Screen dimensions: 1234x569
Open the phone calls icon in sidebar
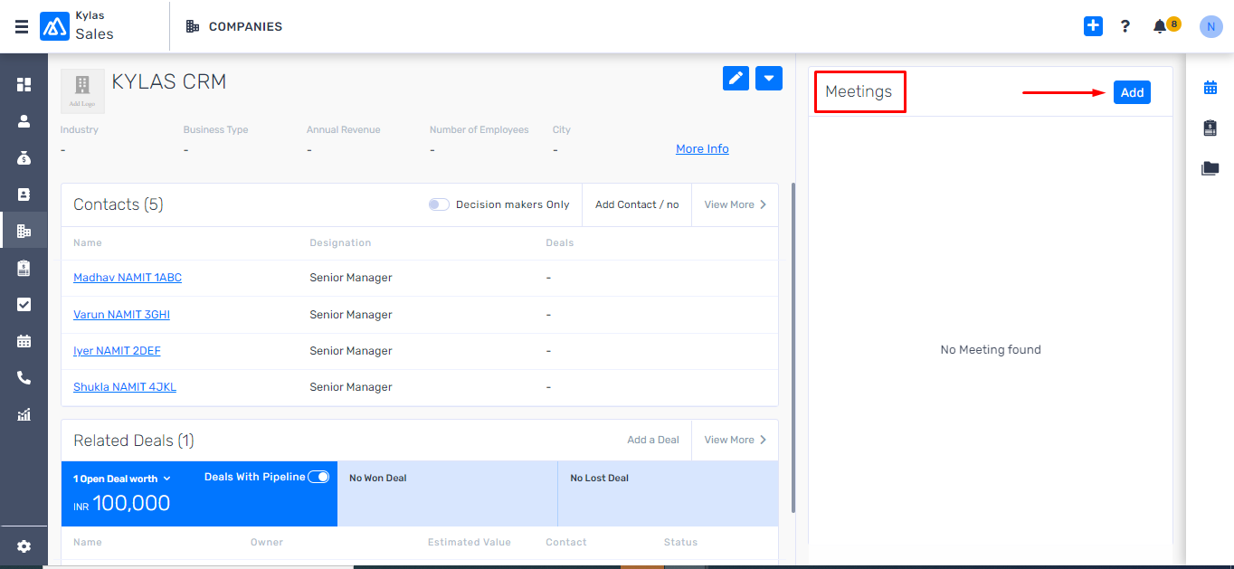[24, 378]
